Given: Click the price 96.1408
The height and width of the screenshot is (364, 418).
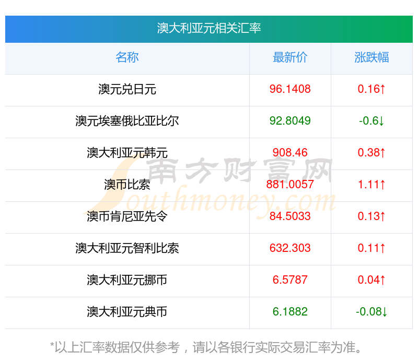Looking at the screenshot, I should pyautogui.click(x=290, y=89).
